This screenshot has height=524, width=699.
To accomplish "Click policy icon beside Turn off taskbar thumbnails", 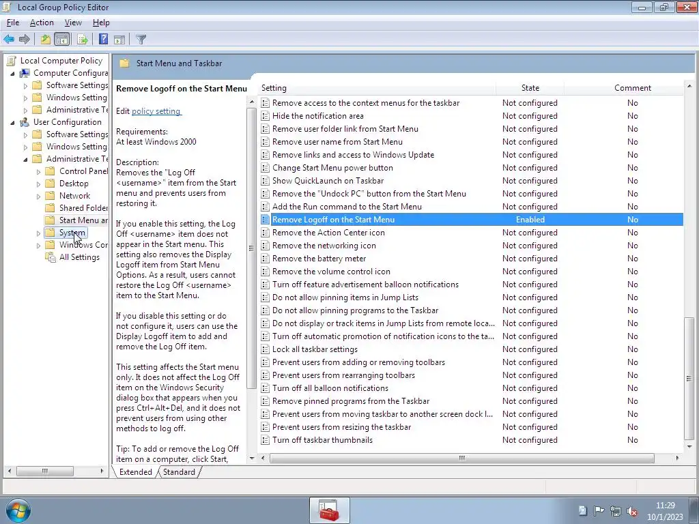I will point(266,440).
